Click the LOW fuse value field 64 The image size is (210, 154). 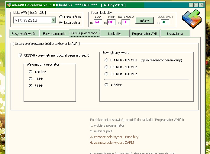click(x=98, y=22)
